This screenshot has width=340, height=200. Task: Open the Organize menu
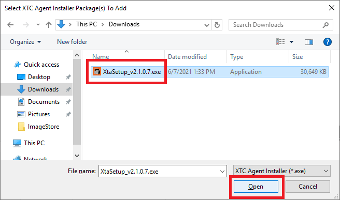(x=25, y=42)
